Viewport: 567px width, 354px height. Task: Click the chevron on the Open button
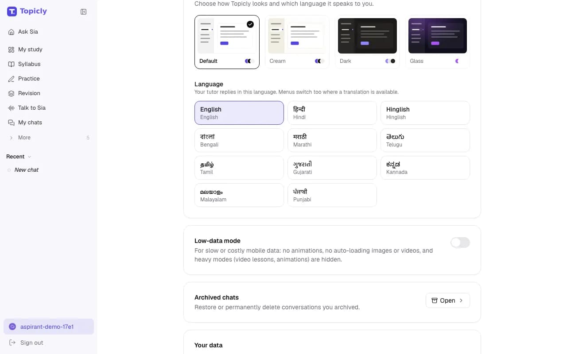click(x=461, y=300)
